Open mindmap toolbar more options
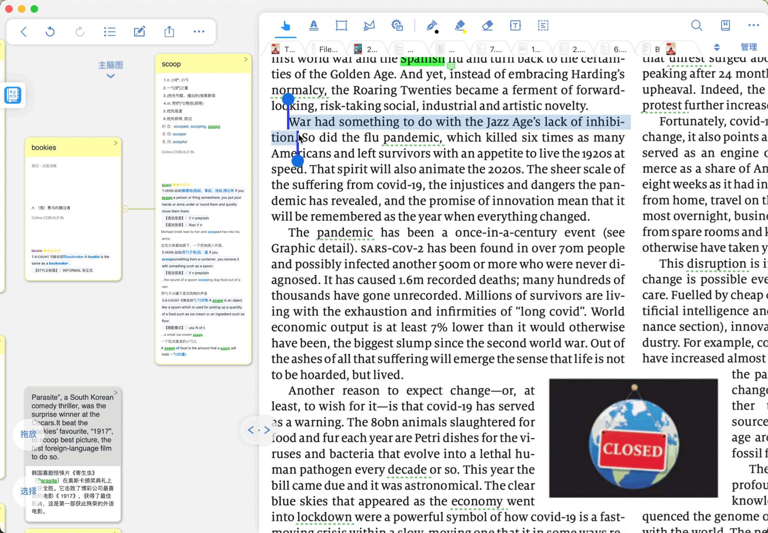 pos(199,31)
